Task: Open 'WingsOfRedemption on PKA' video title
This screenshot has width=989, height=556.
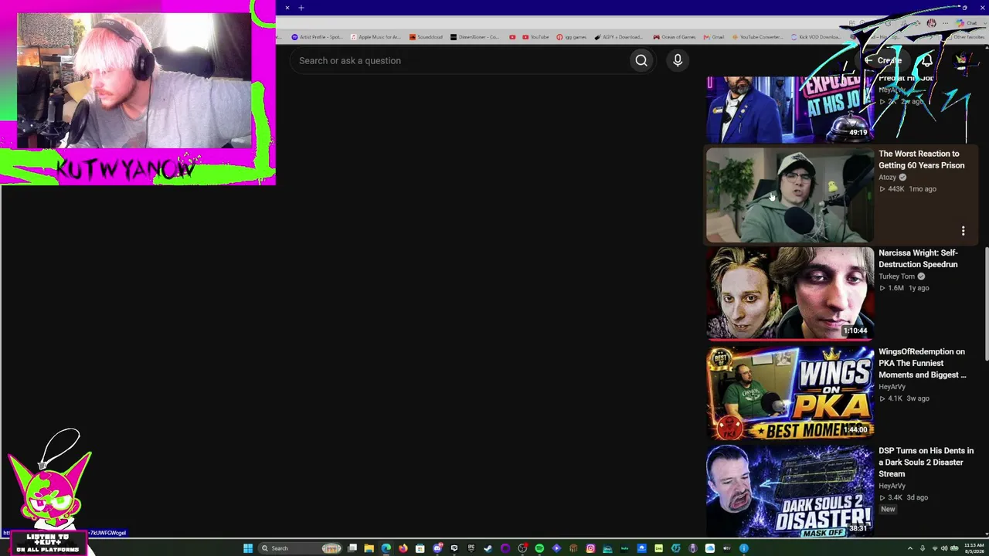Action: point(922,363)
